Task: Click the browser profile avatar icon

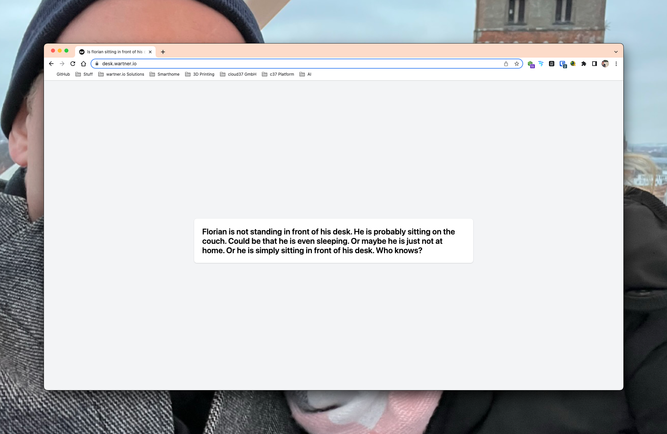Action: pos(605,64)
